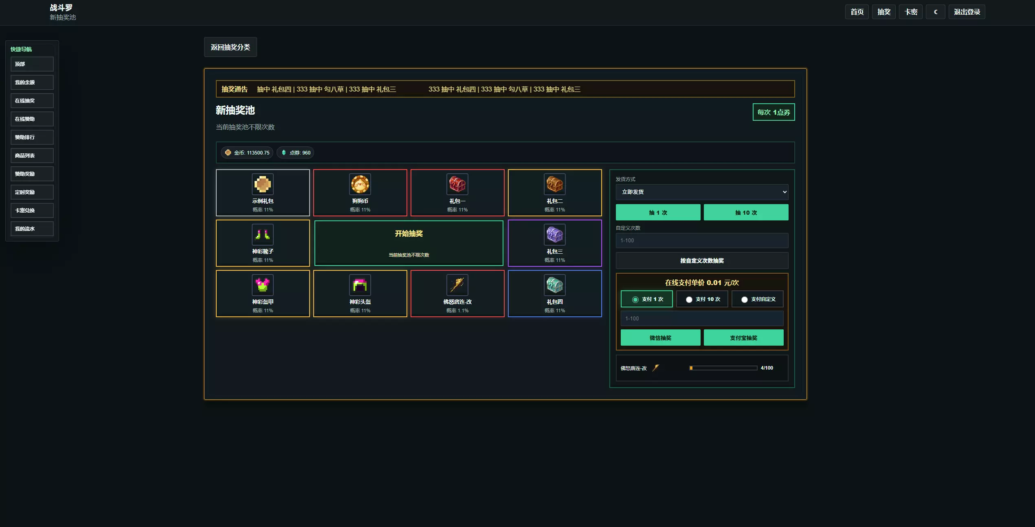Focus the 自定义次数 1-100 input field
1035x527 pixels.
702,240
